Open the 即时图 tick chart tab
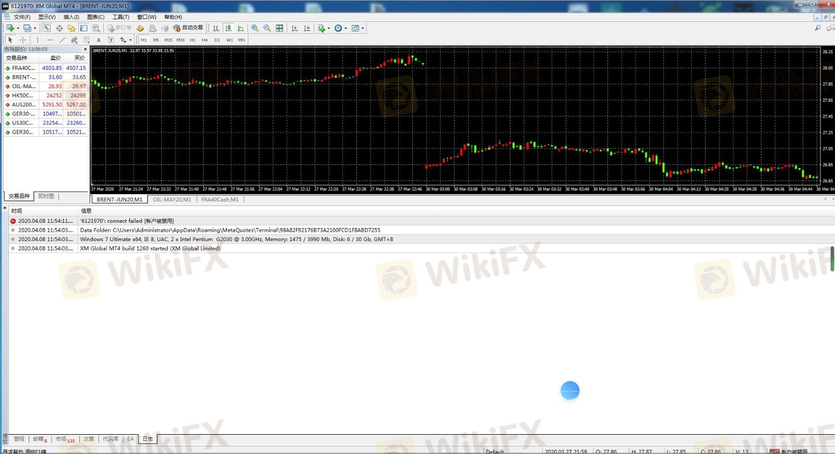835x454 pixels. 46,196
